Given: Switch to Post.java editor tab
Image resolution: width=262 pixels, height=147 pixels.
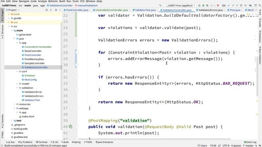Looking at the screenshot, I should (x=235, y=10).
